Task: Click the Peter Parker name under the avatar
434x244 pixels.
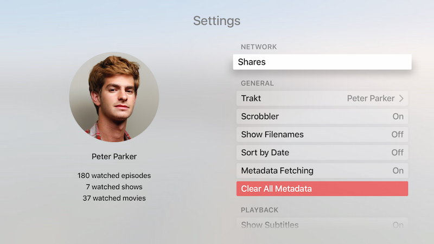Action: pos(114,157)
